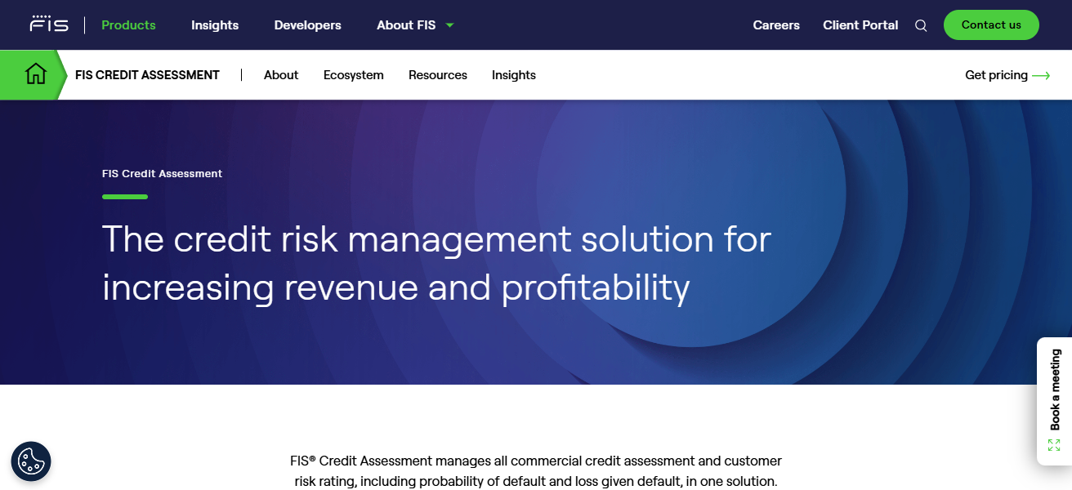Viewport: 1072px width, 490px height.
Task: Click the Contact us button
Action: tap(991, 25)
